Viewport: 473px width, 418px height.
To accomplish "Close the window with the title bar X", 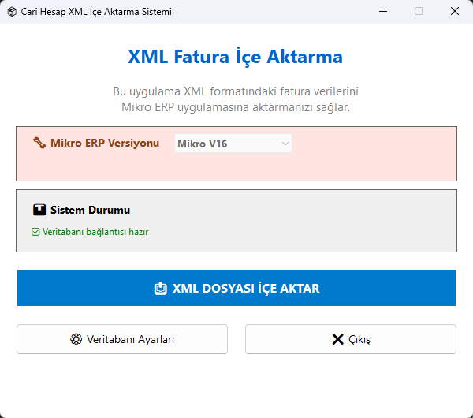I will (455, 12).
